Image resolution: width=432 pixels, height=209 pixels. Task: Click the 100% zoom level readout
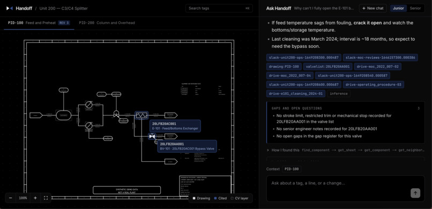tap(23, 198)
